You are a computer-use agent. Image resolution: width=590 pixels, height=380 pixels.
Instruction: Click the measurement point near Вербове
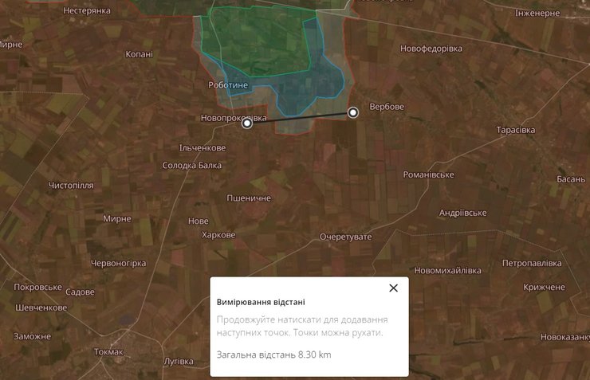(x=353, y=113)
